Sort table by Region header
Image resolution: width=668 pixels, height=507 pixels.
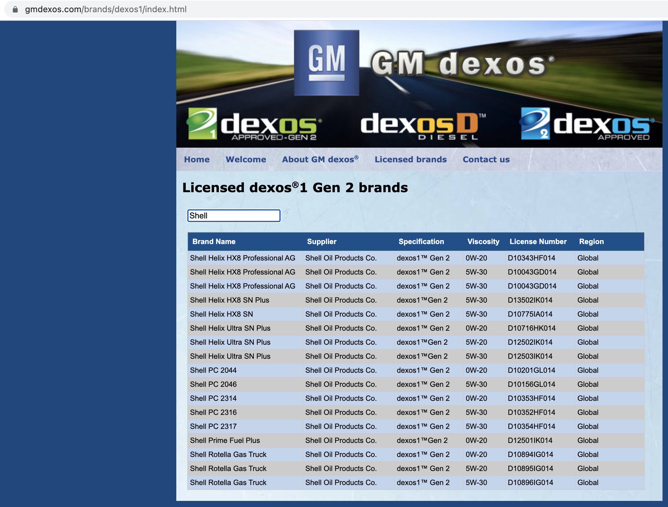[x=591, y=242]
